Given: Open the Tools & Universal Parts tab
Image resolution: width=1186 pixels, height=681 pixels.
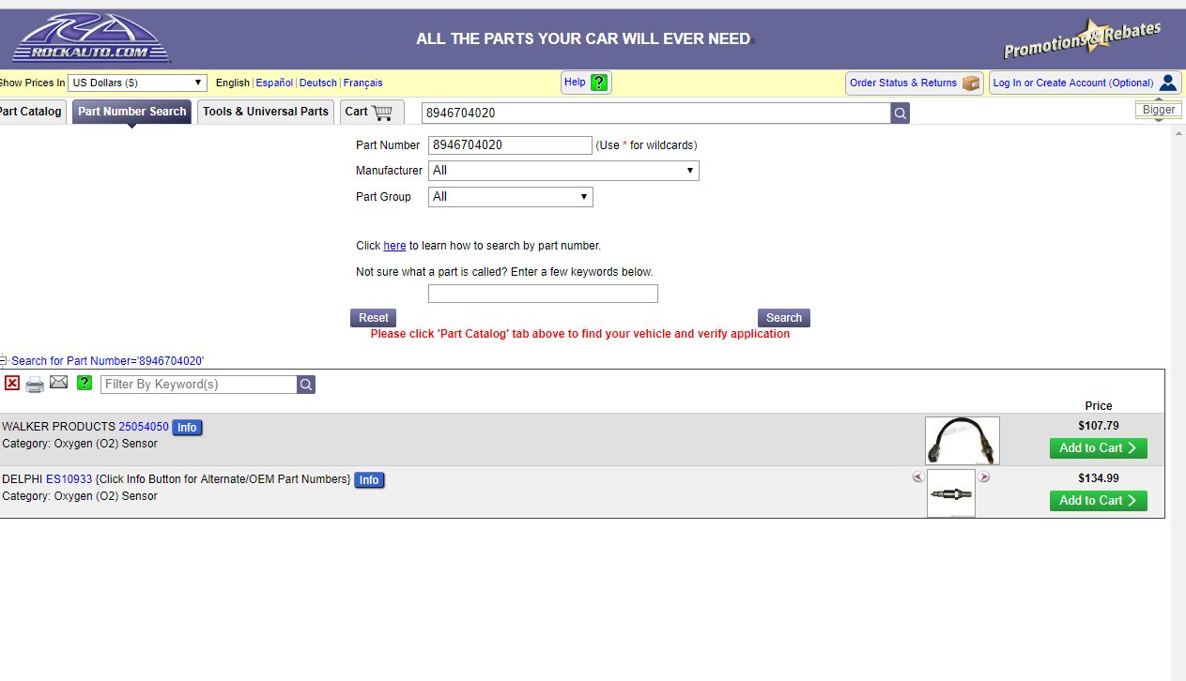Looking at the screenshot, I should pyautogui.click(x=266, y=112).
